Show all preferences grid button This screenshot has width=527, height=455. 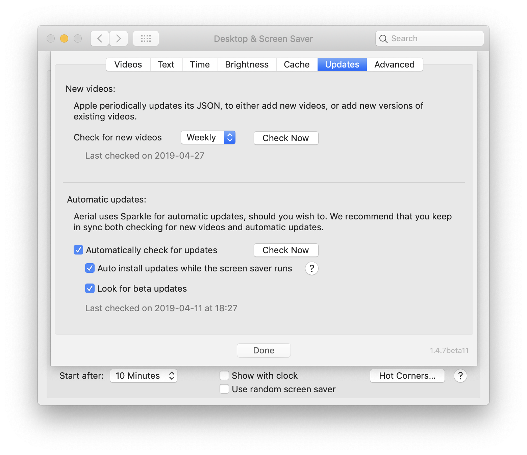[146, 38]
